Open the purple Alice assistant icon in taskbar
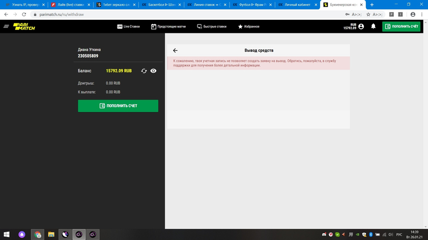Image resolution: width=428 pixels, height=240 pixels. click(22, 234)
